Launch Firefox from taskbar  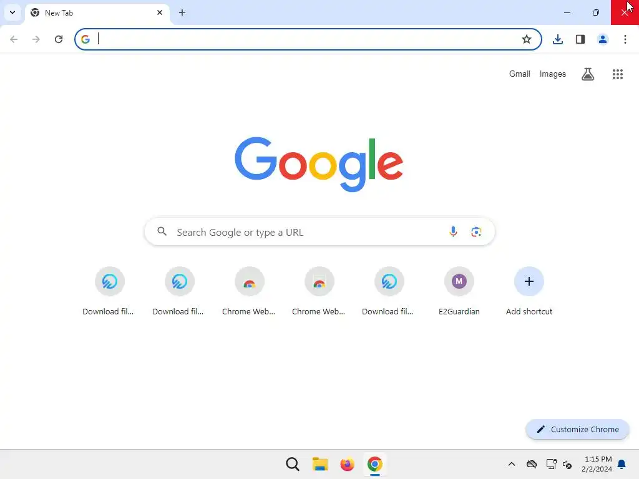347,464
